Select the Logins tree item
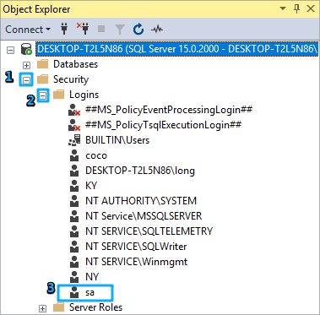This screenshot has width=320, height=315. click(x=84, y=95)
